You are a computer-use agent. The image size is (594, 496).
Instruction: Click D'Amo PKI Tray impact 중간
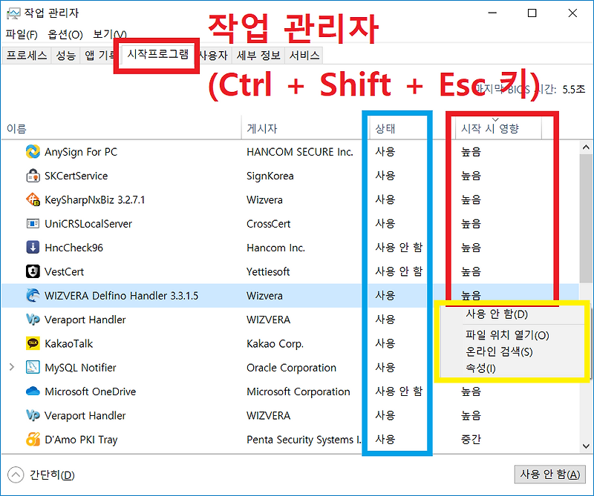(x=471, y=439)
